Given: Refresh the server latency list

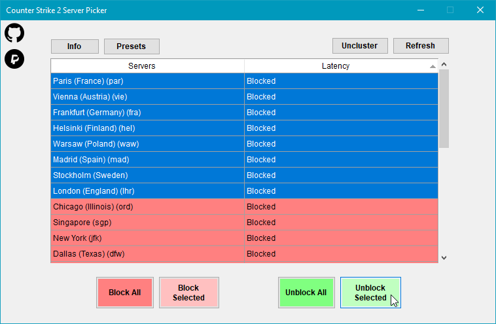Looking at the screenshot, I should click(421, 46).
